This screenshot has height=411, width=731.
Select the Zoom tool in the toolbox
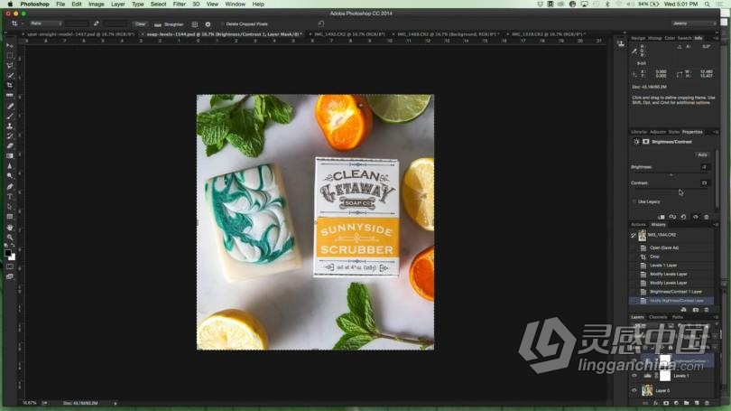click(10, 237)
